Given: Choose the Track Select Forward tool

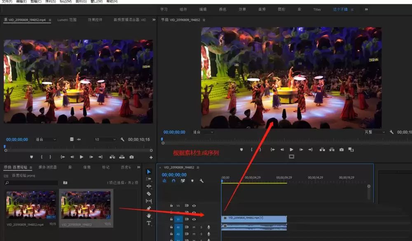Looking at the screenshot, I should tap(148, 178).
